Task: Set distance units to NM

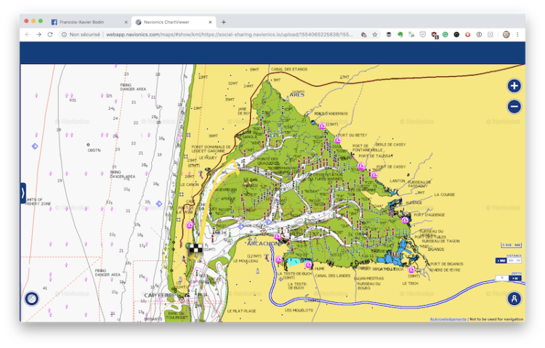Action: click(501, 260)
